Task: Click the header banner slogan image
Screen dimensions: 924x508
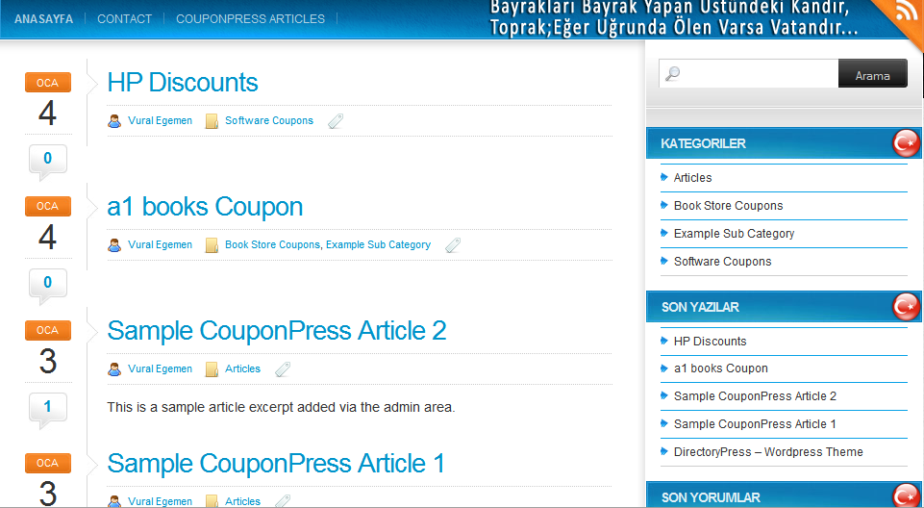Action: (674, 19)
